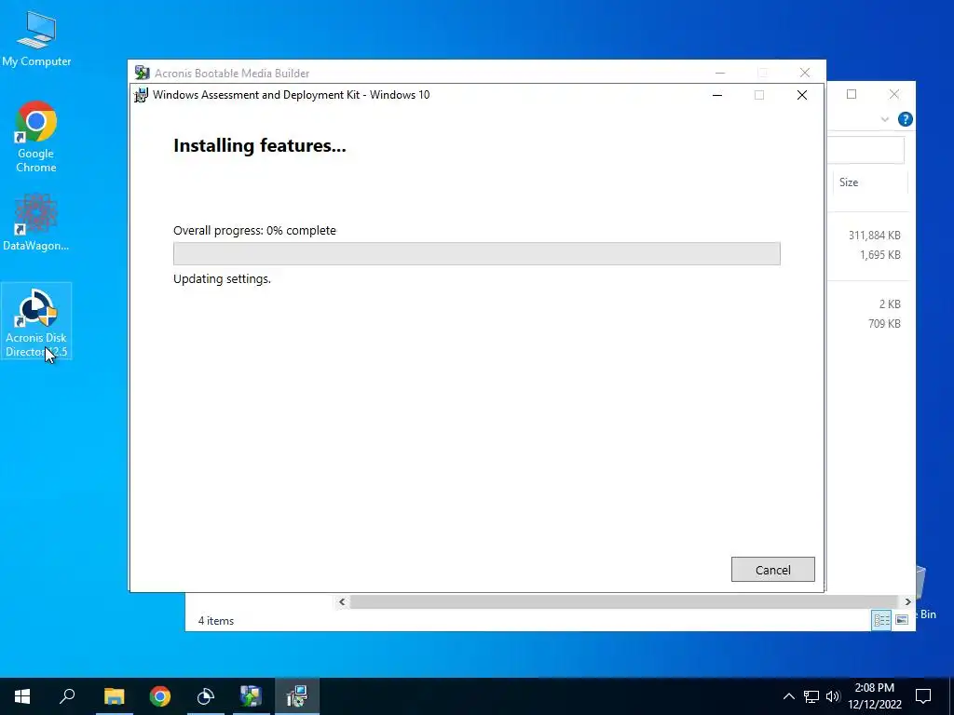
Task: Open File Explorer from the taskbar
Action: pyautogui.click(x=114, y=696)
